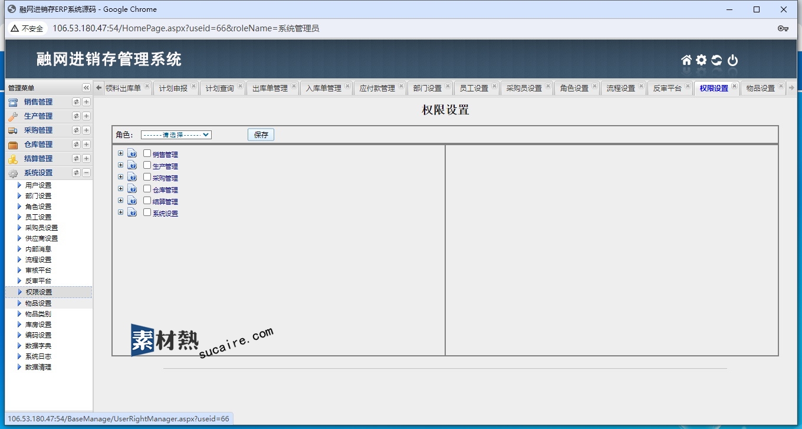
Task: Open 用户设置 in the sidebar
Action: click(x=38, y=185)
